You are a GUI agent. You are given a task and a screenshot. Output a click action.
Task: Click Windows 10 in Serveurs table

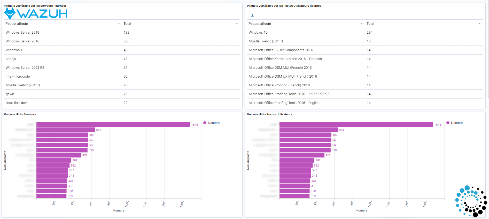tap(15, 50)
